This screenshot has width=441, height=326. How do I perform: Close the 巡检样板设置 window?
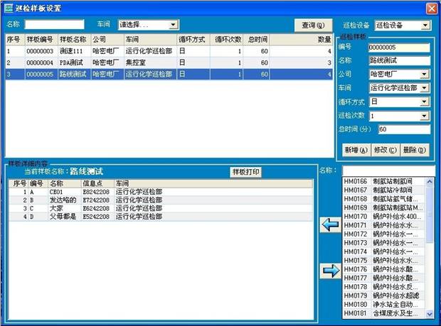pyautogui.click(x=431, y=8)
